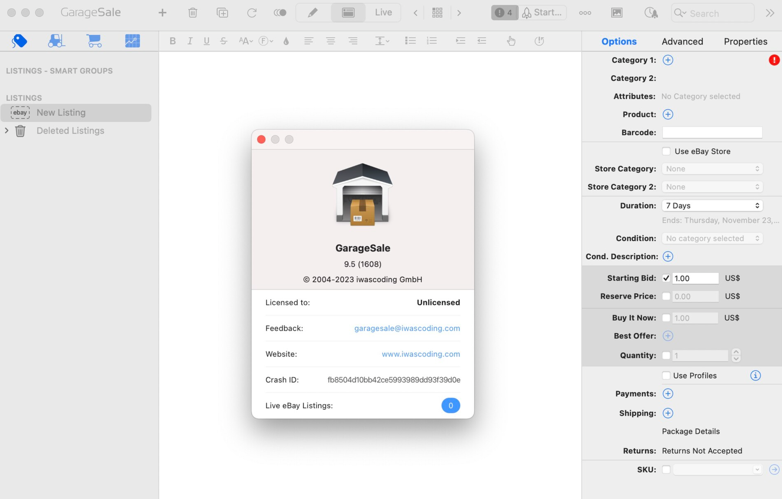Add a new listing with plus icon
This screenshot has width=782, height=499.
pyautogui.click(x=162, y=13)
